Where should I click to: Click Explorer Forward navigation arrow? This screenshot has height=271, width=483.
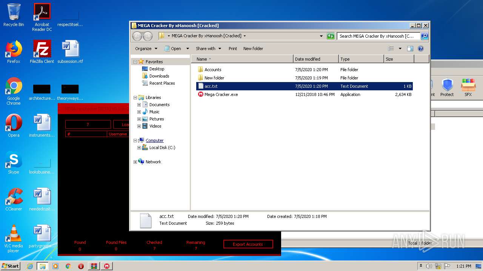[x=148, y=36]
